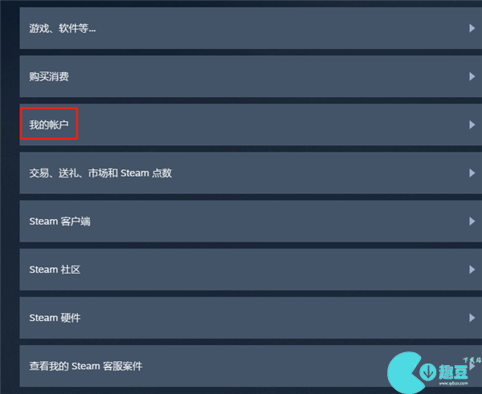Open the Steam 客户端 label text
This screenshot has width=482, height=394.
click(59, 221)
